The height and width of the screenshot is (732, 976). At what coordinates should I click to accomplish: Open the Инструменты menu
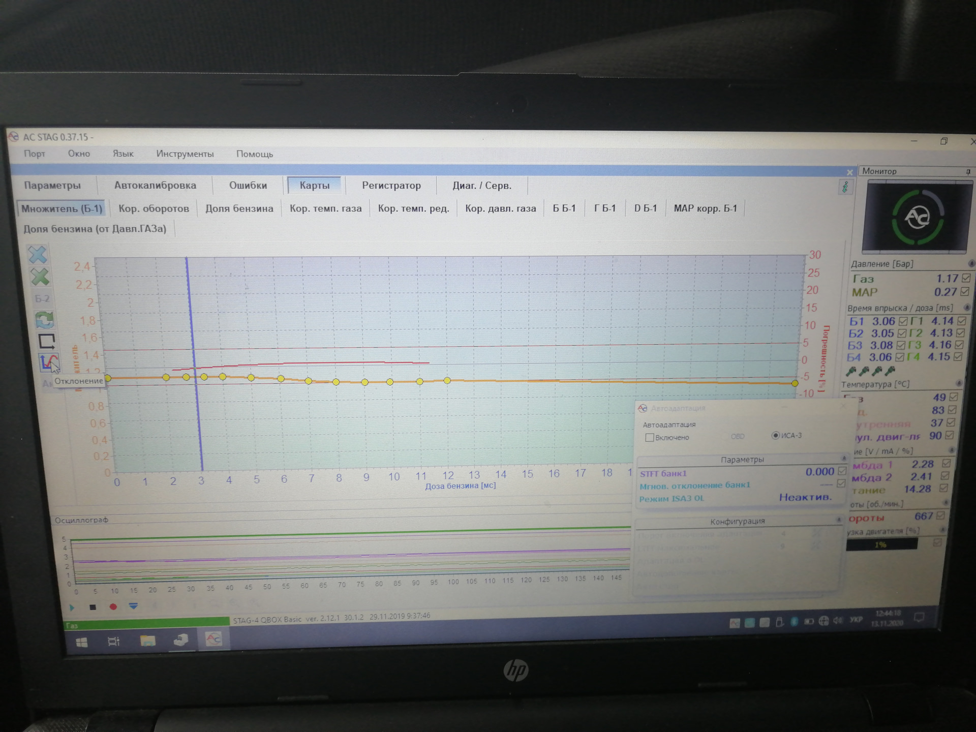coord(185,154)
